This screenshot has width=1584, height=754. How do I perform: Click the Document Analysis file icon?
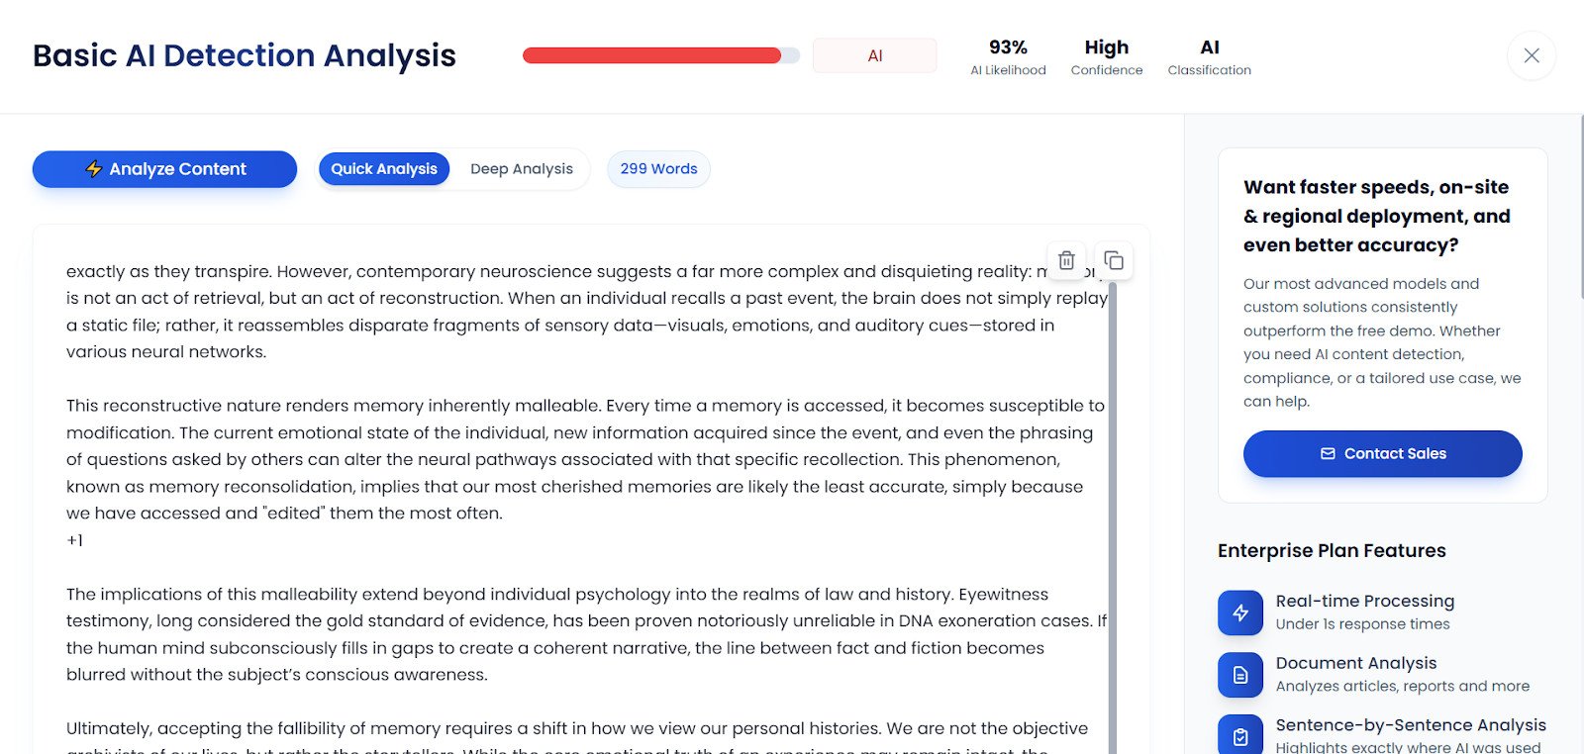pyautogui.click(x=1240, y=675)
